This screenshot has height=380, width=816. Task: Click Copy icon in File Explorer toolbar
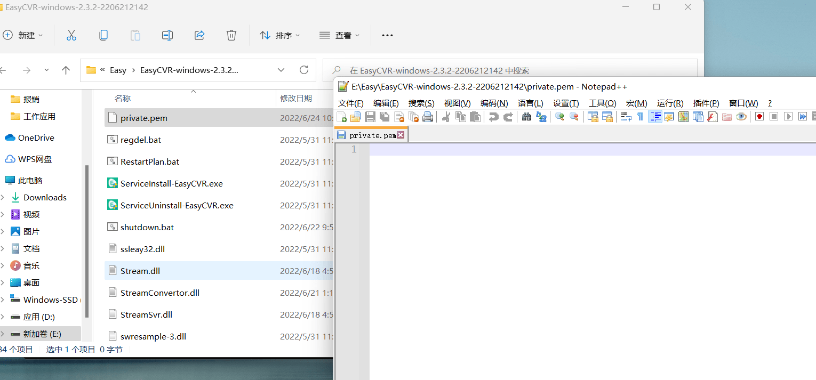103,35
